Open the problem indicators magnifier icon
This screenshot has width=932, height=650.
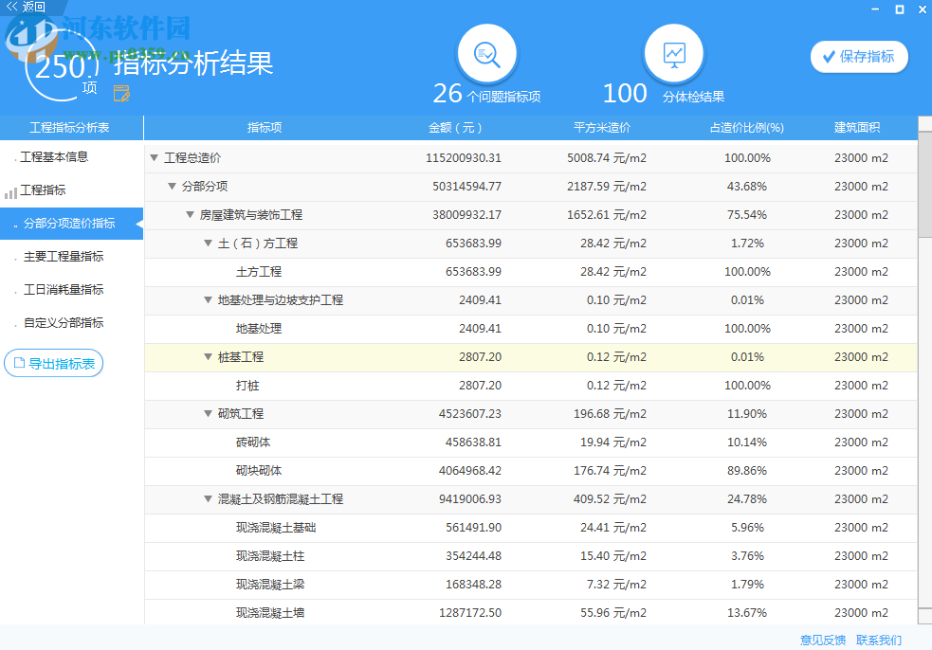click(x=486, y=54)
